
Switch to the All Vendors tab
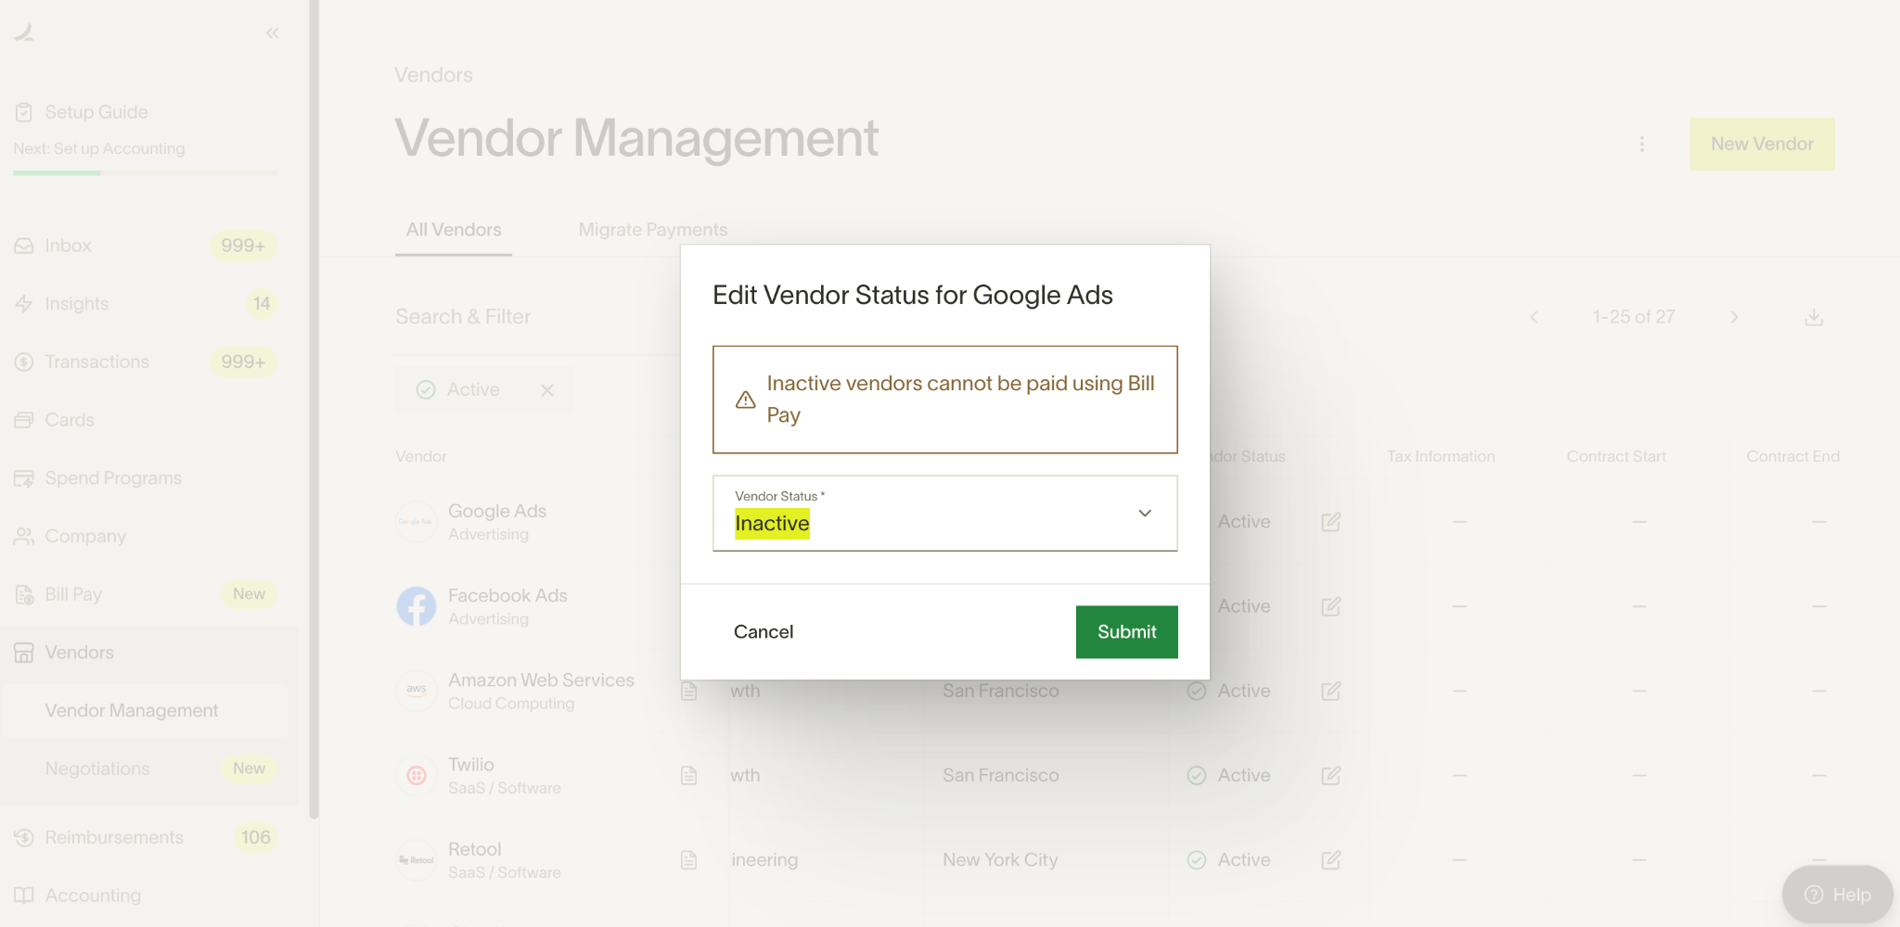pyautogui.click(x=454, y=230)
